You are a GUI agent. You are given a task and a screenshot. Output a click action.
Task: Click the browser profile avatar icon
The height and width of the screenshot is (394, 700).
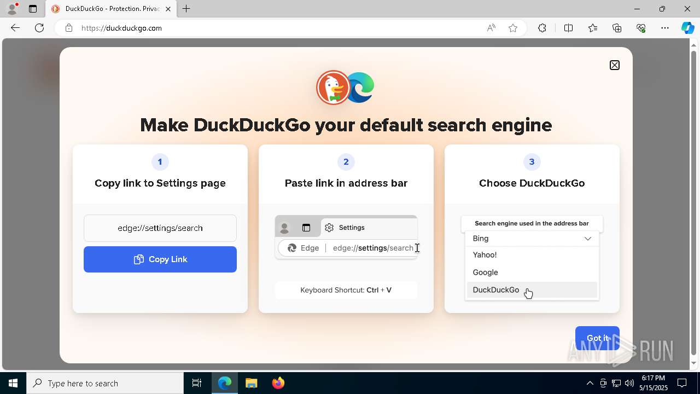coord(12,9)
